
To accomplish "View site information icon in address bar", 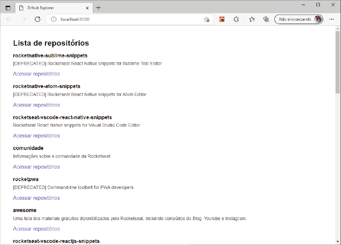I will 53,20.
